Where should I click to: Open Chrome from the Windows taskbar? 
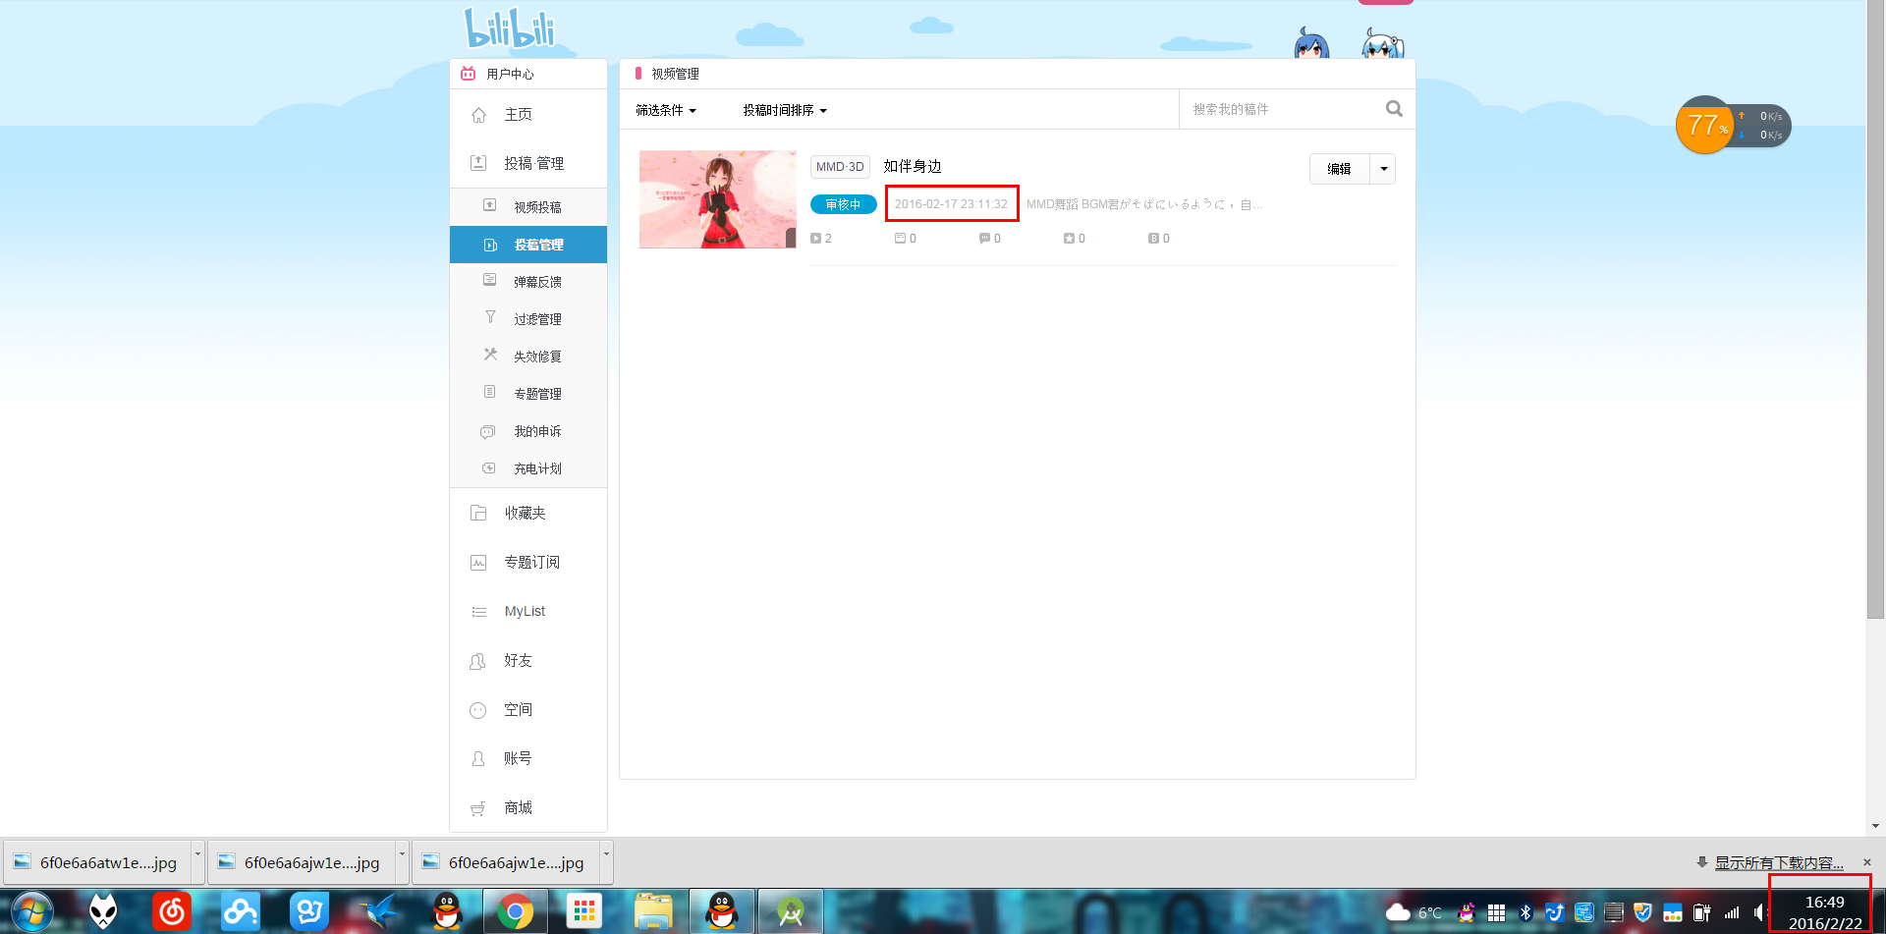pyautogui.click(x=515, y=912)
